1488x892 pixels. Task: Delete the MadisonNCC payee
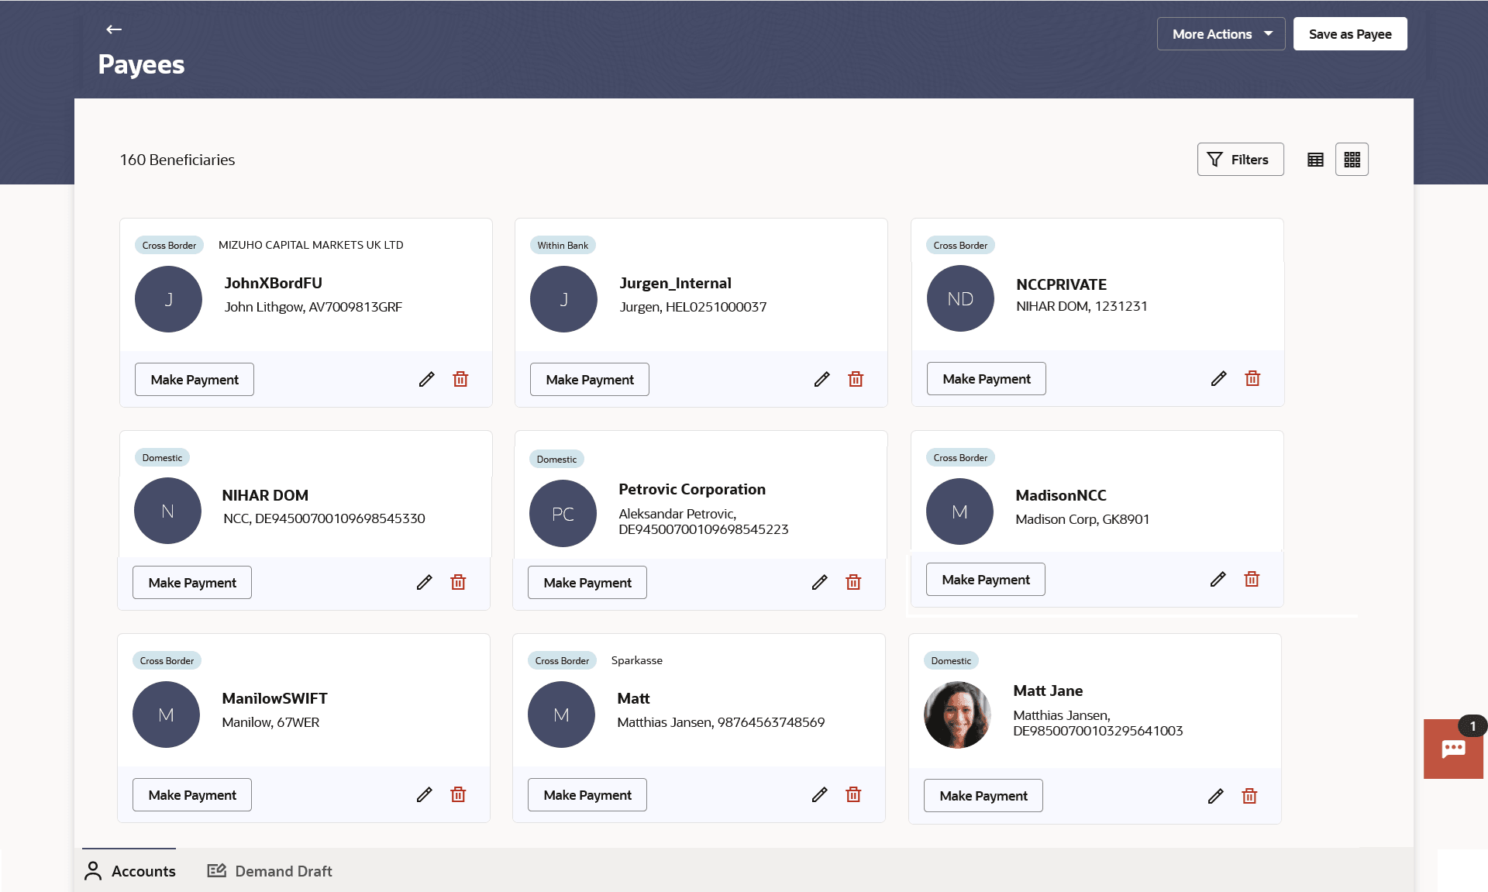pos(1251,580)
